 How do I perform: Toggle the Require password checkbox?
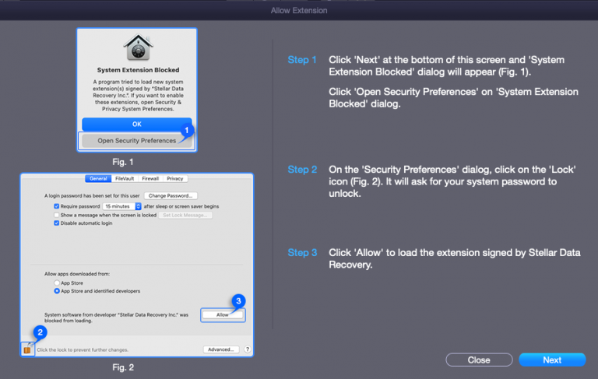pos(56,206)
